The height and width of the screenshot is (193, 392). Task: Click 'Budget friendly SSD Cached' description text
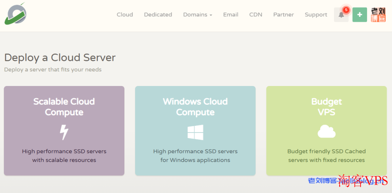coord(327,151)
